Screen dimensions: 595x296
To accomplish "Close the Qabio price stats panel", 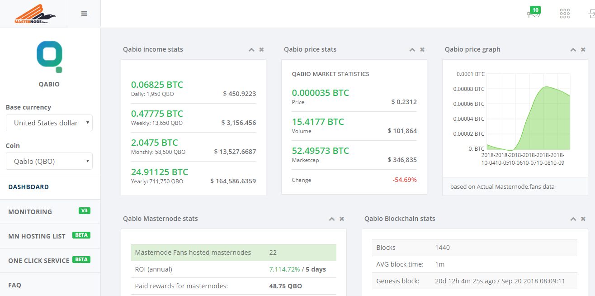I will click(x=422, y=50).
